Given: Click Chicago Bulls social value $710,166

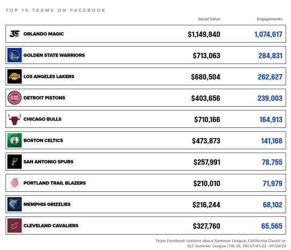Looking at the screenshot, I should 207,119.
